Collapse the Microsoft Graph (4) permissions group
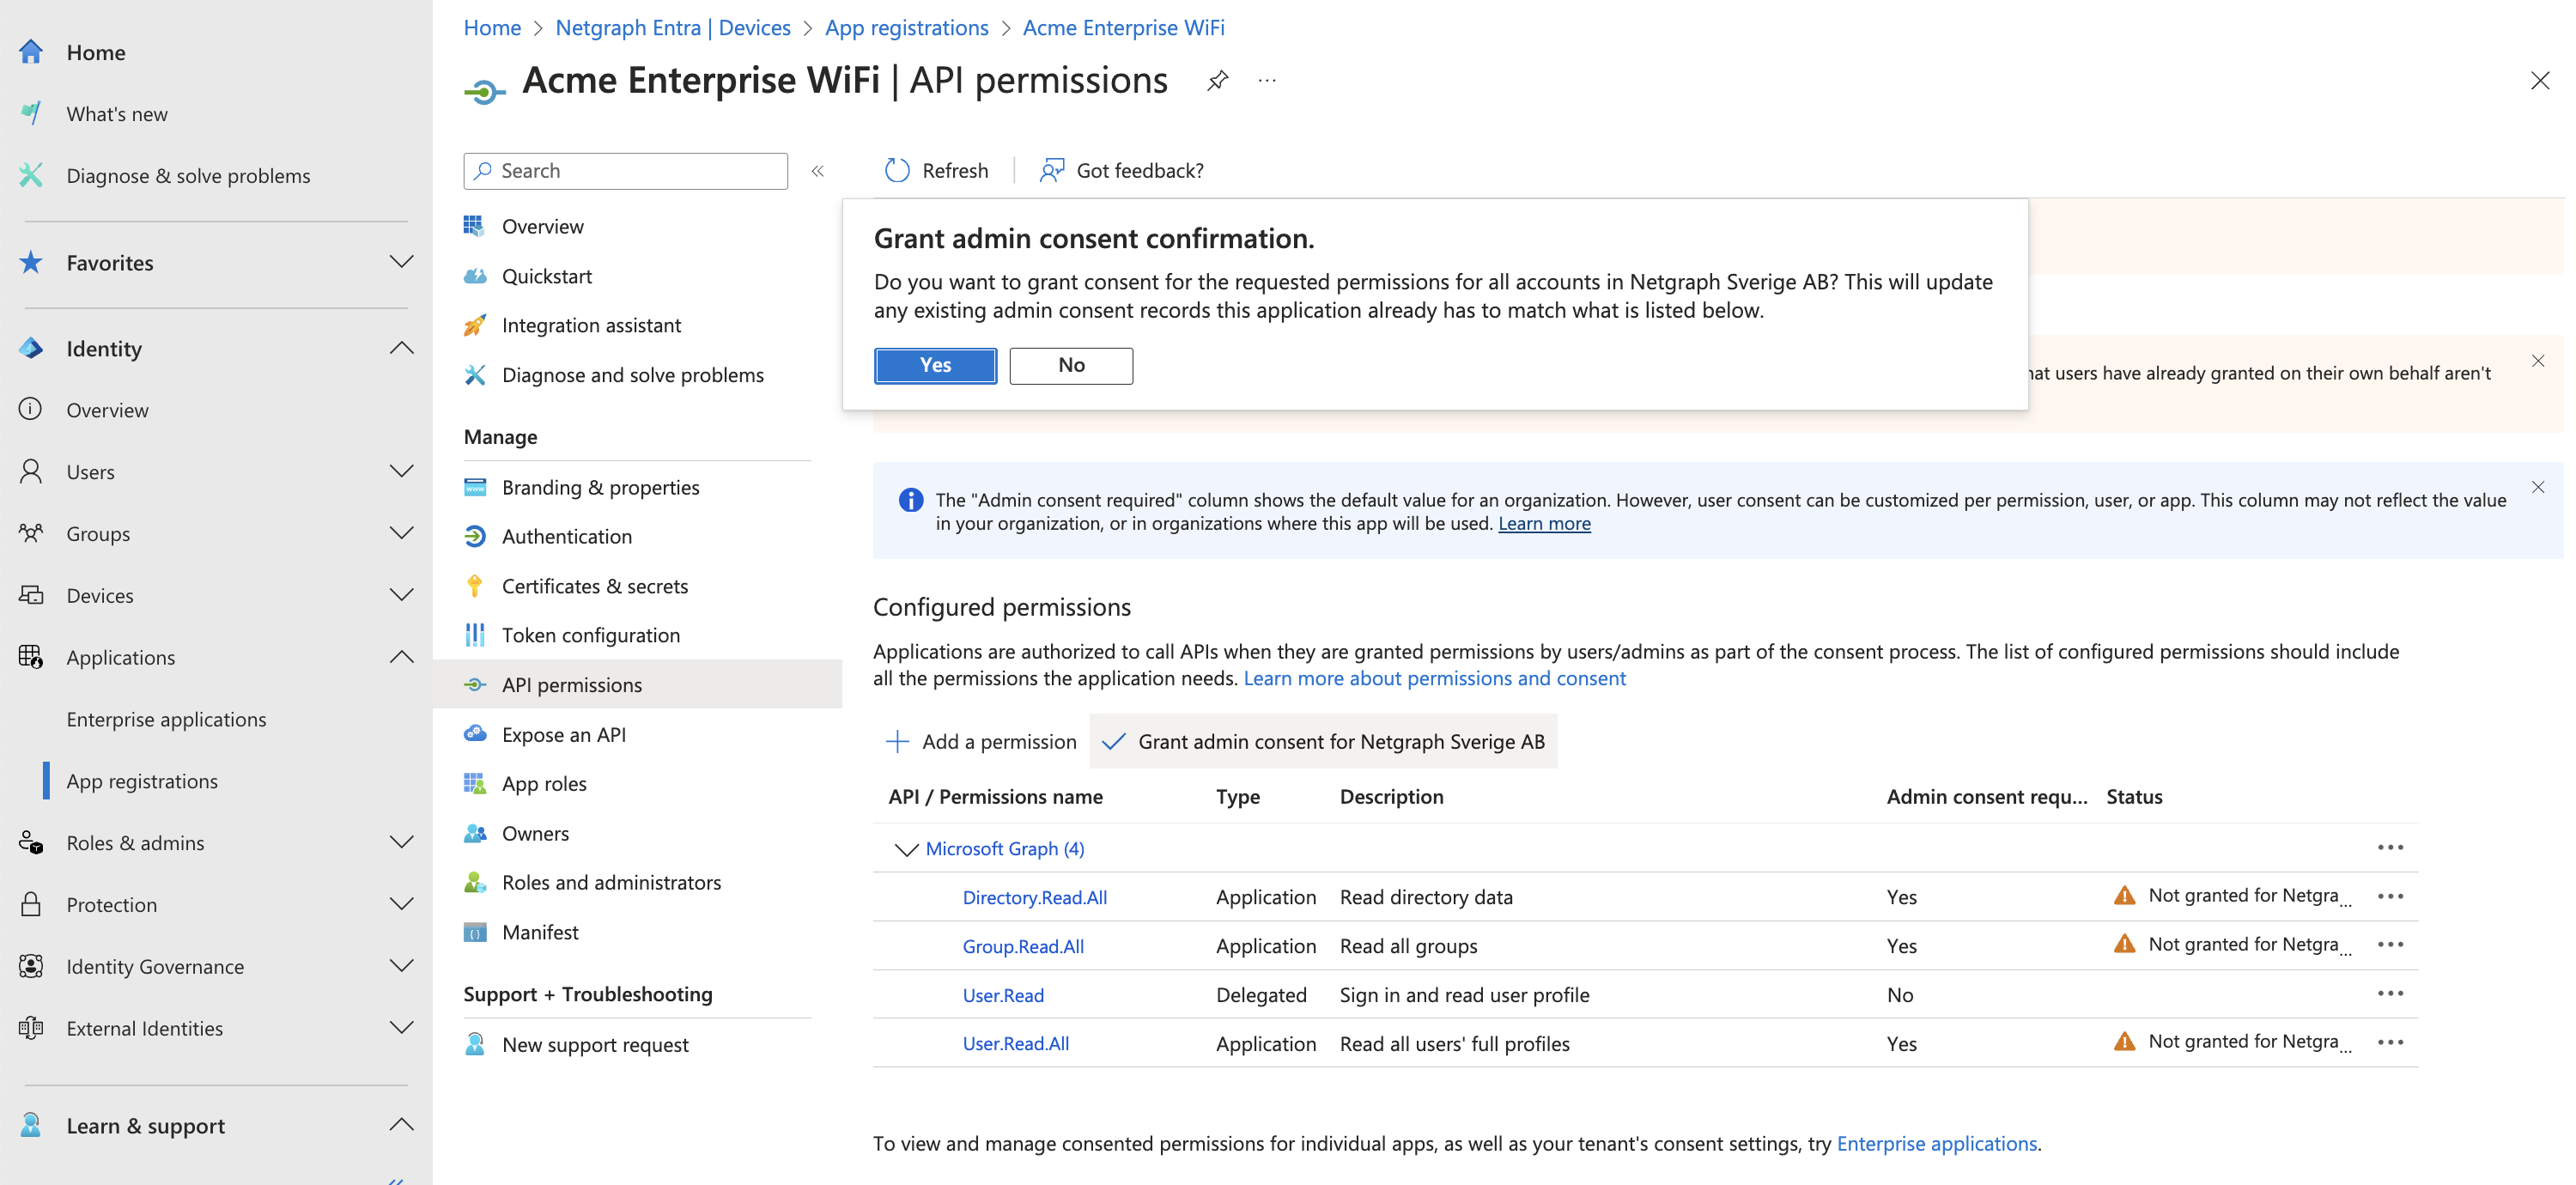Image resolution: width=2576 pixels, height=1185 pixels. point(905,849)
